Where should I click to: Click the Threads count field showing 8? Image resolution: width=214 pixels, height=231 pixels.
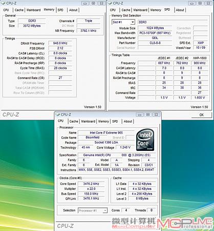click(x=152, y=210)
